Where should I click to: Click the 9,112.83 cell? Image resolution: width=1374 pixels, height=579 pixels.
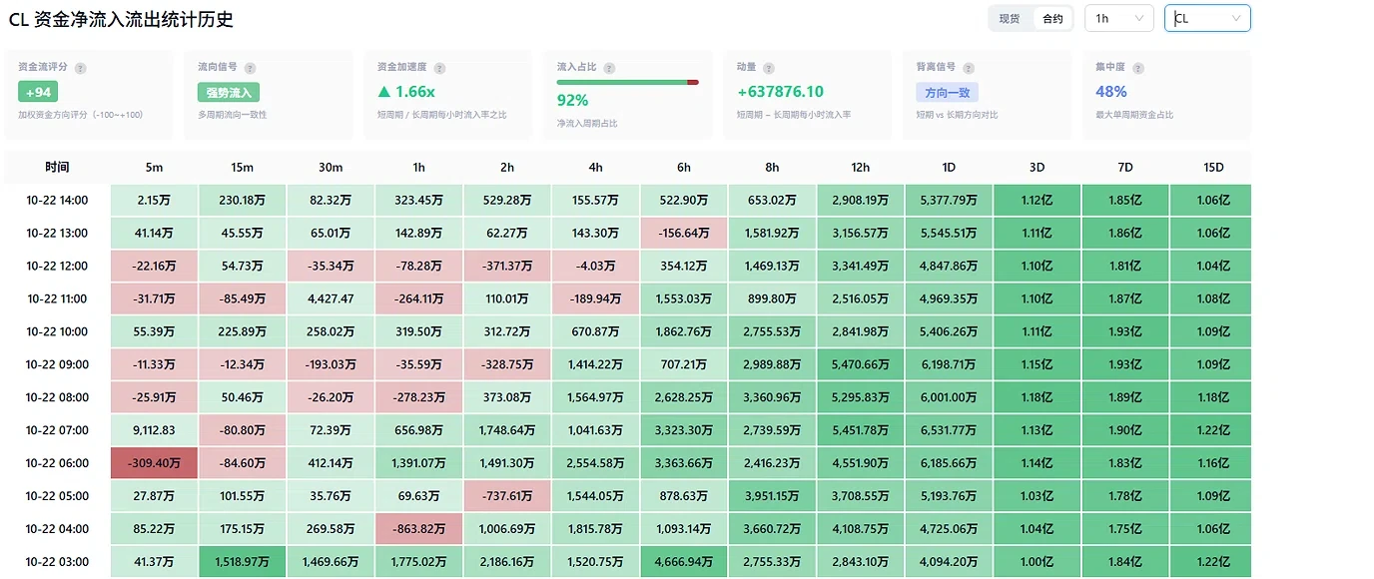[154, 430]
